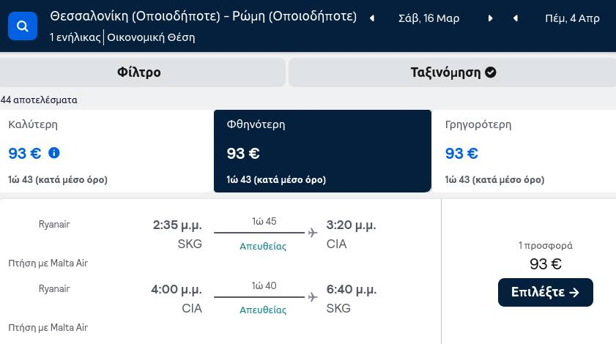
Task: Select the Φθηνότερη sort tab
Action: (322, 152)
